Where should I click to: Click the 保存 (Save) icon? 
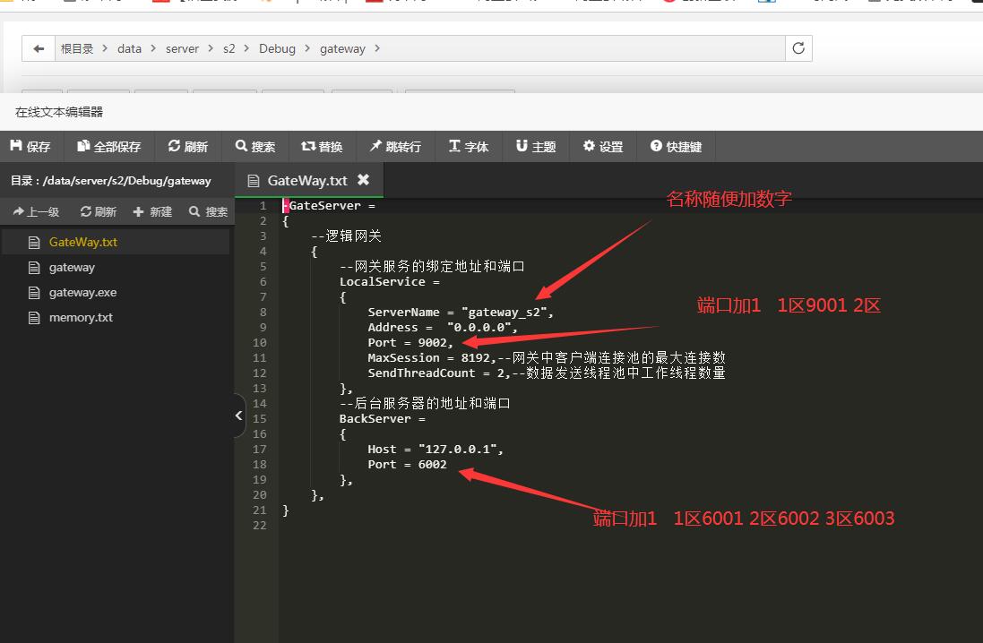31,145
